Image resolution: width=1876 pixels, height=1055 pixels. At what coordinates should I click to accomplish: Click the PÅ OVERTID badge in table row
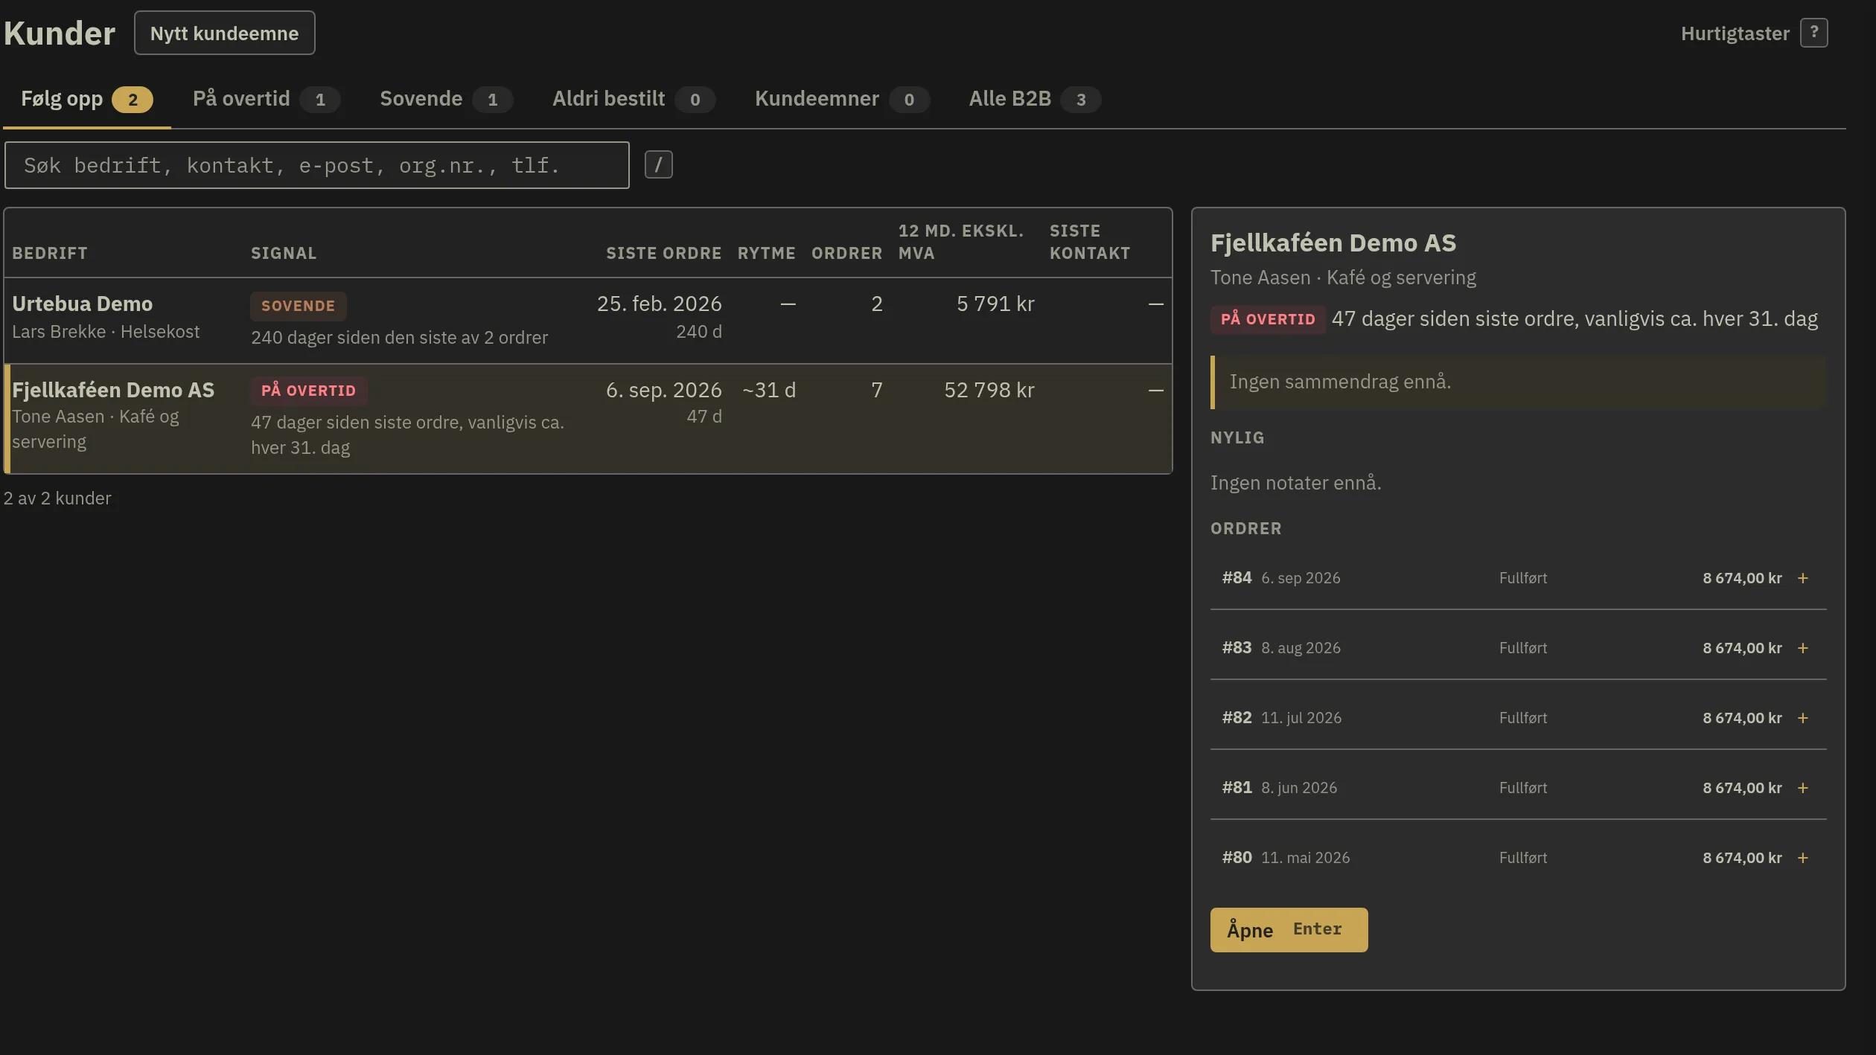click(308, 391)
